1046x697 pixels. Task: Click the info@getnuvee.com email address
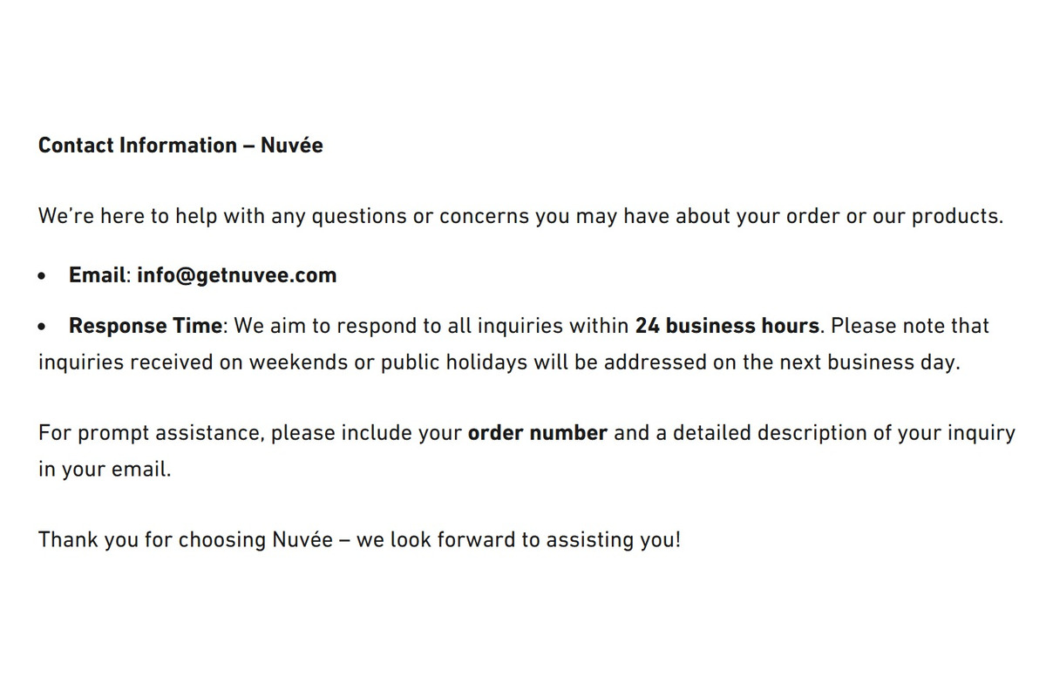(x=236, y=275)
